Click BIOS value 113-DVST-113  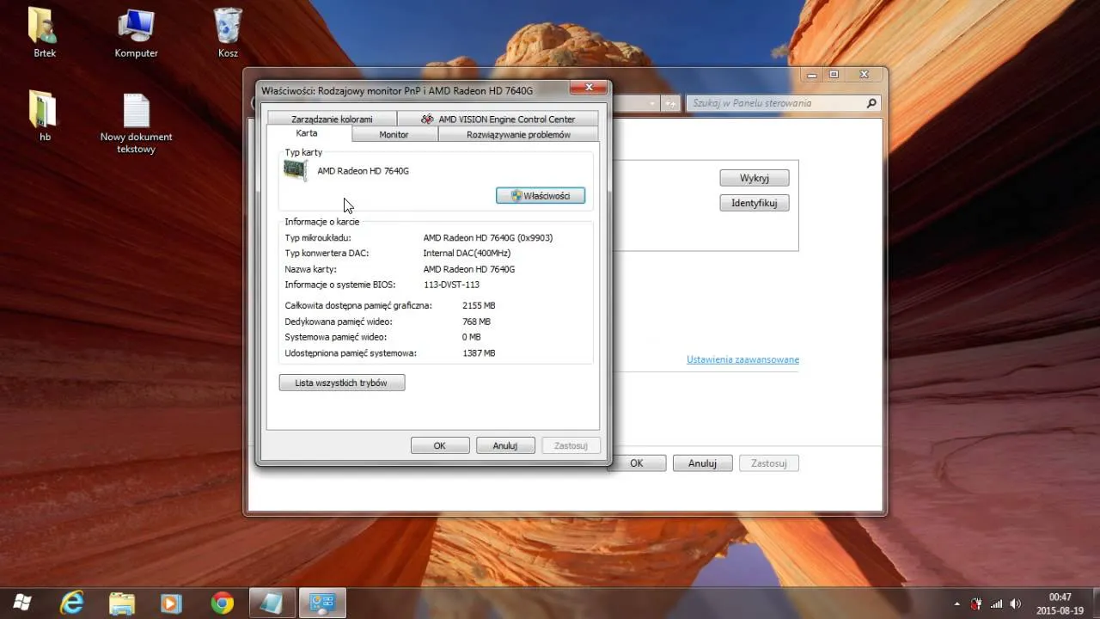click(x=451, y=285)
